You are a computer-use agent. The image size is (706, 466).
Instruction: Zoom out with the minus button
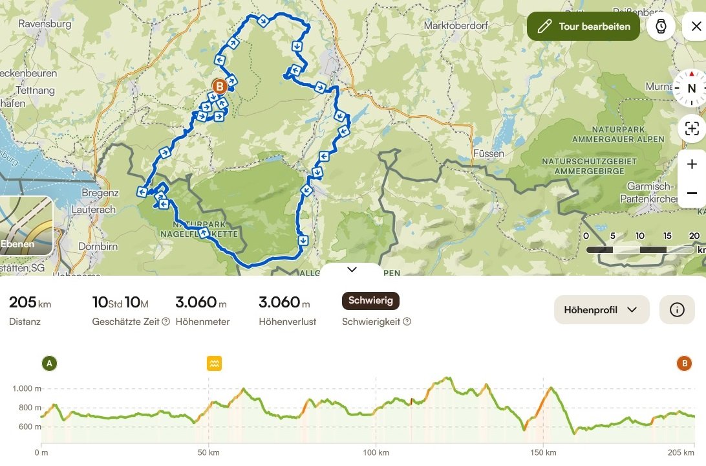692,193
